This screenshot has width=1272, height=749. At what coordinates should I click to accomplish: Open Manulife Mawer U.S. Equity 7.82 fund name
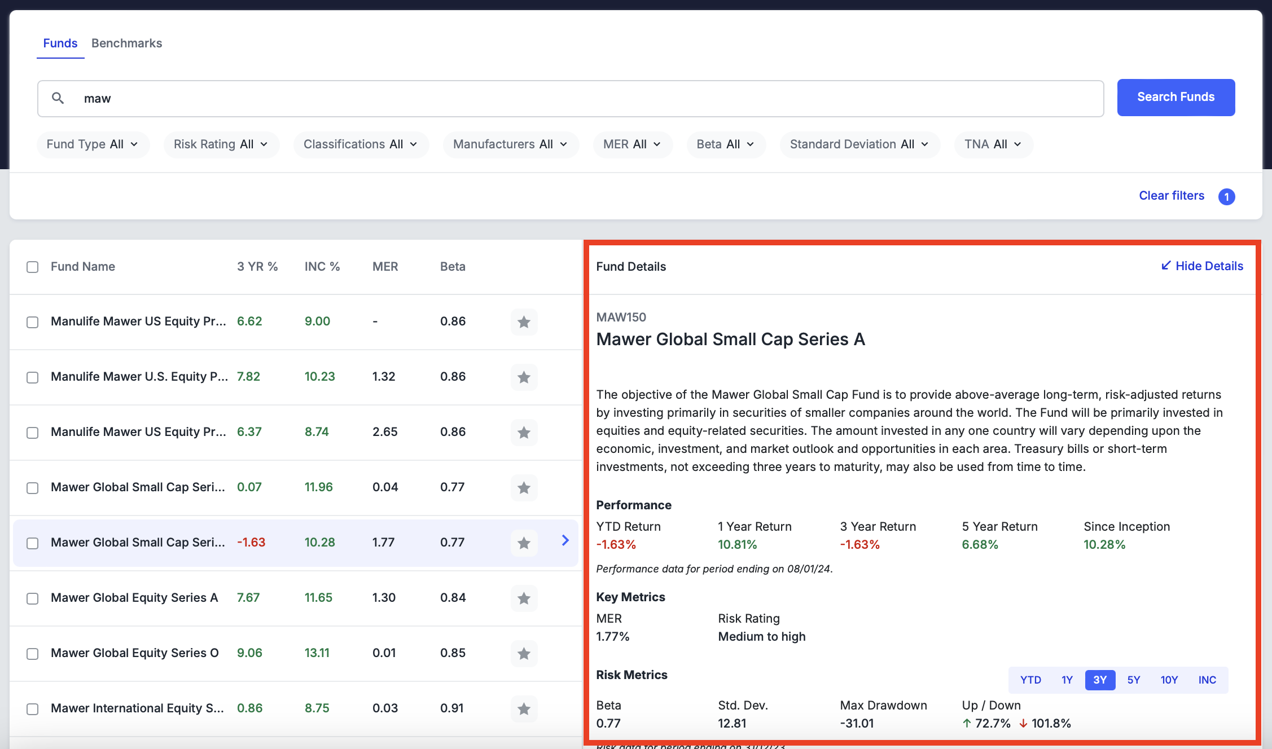click(139, 377)
